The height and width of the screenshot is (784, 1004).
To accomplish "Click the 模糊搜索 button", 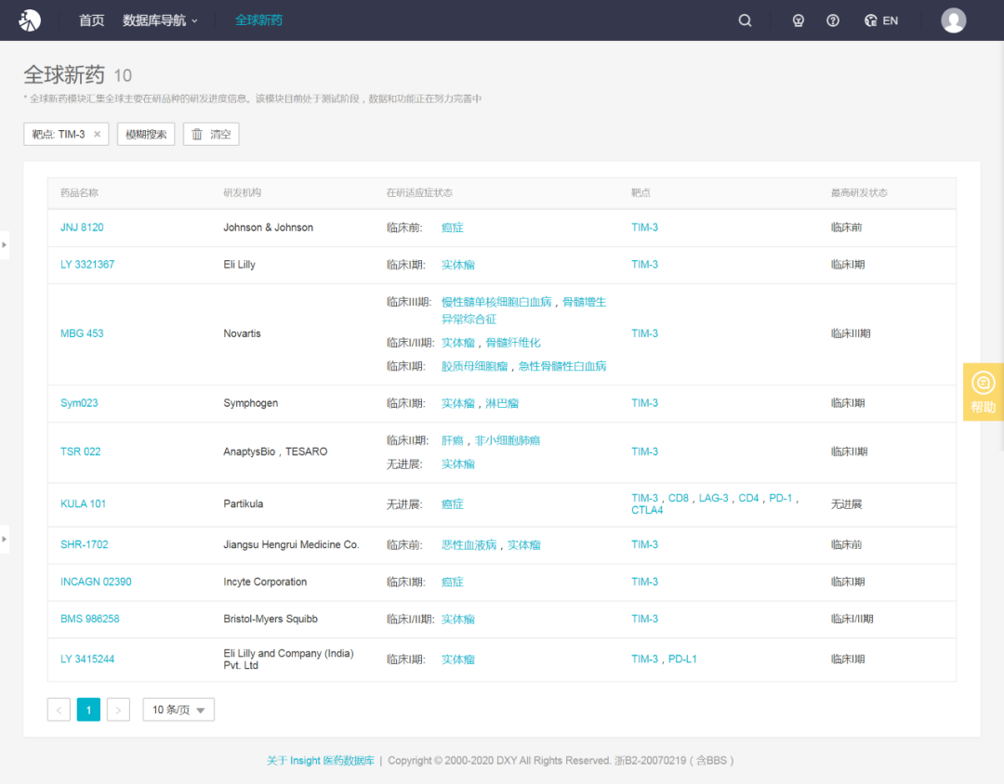I will click(x=146, y=135).
